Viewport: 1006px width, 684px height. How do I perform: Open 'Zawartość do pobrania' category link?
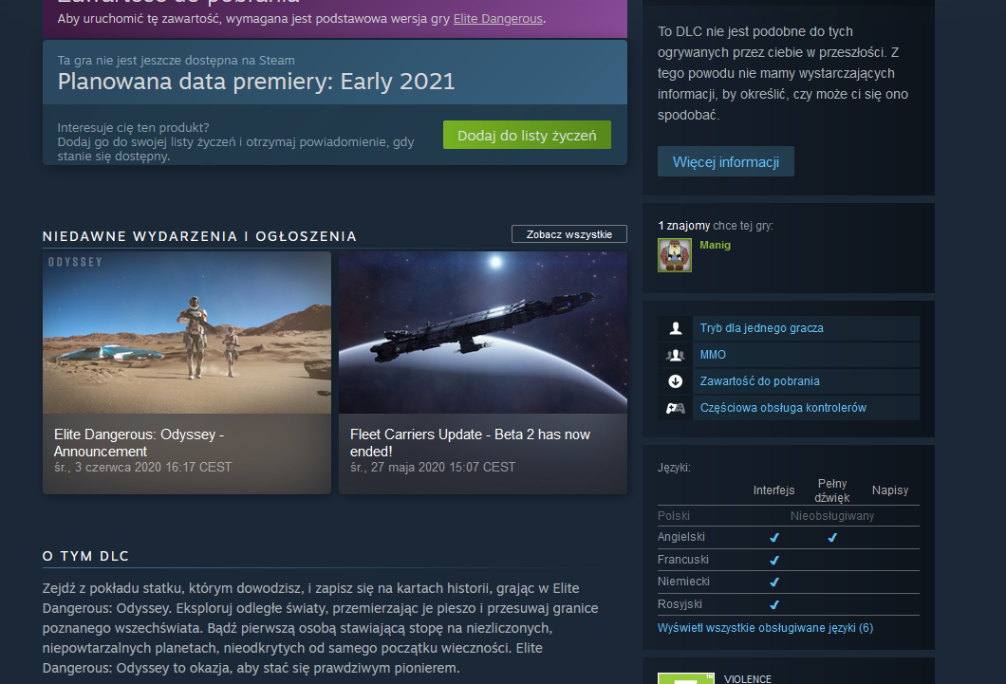click(x=759, y=381)
